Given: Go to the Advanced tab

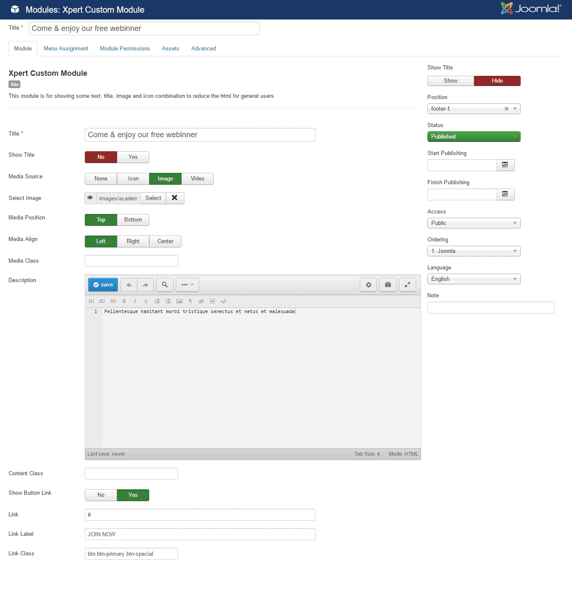Looking at the screenshot, I should click(204, 49).
